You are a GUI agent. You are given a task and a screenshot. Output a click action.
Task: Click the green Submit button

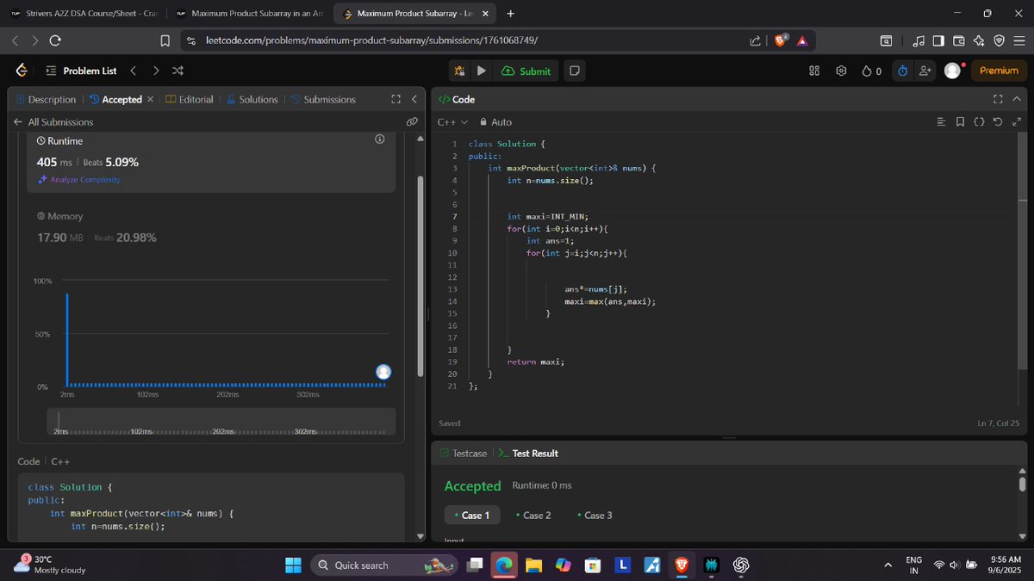(526, 71)
